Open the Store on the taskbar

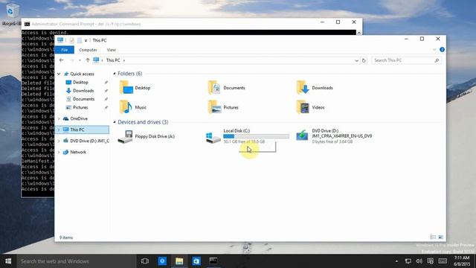196,261
